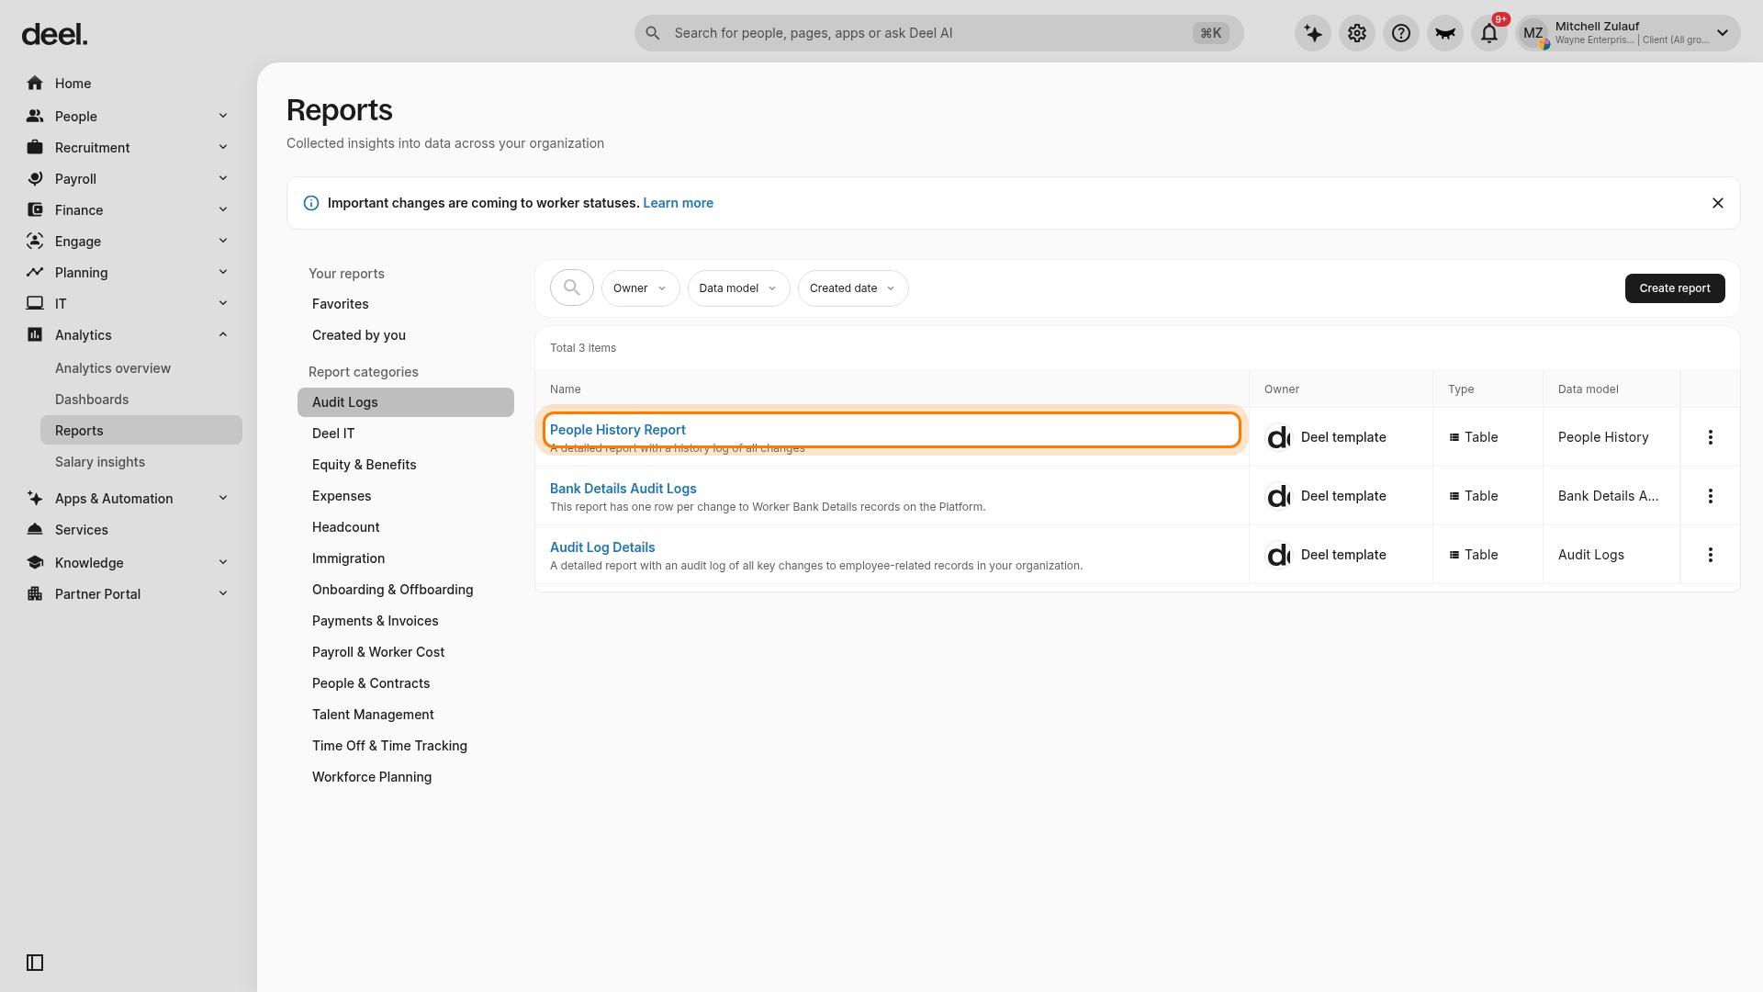Open the Created date filter dropdown
The width and height of the screenshot is (1763, 992).
853,288
